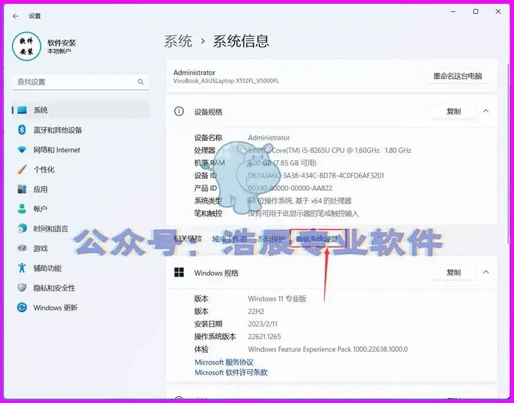Open 高级系统设置 link
The image size is (514, 403).
pyautogui.click(x=316, y=239)
